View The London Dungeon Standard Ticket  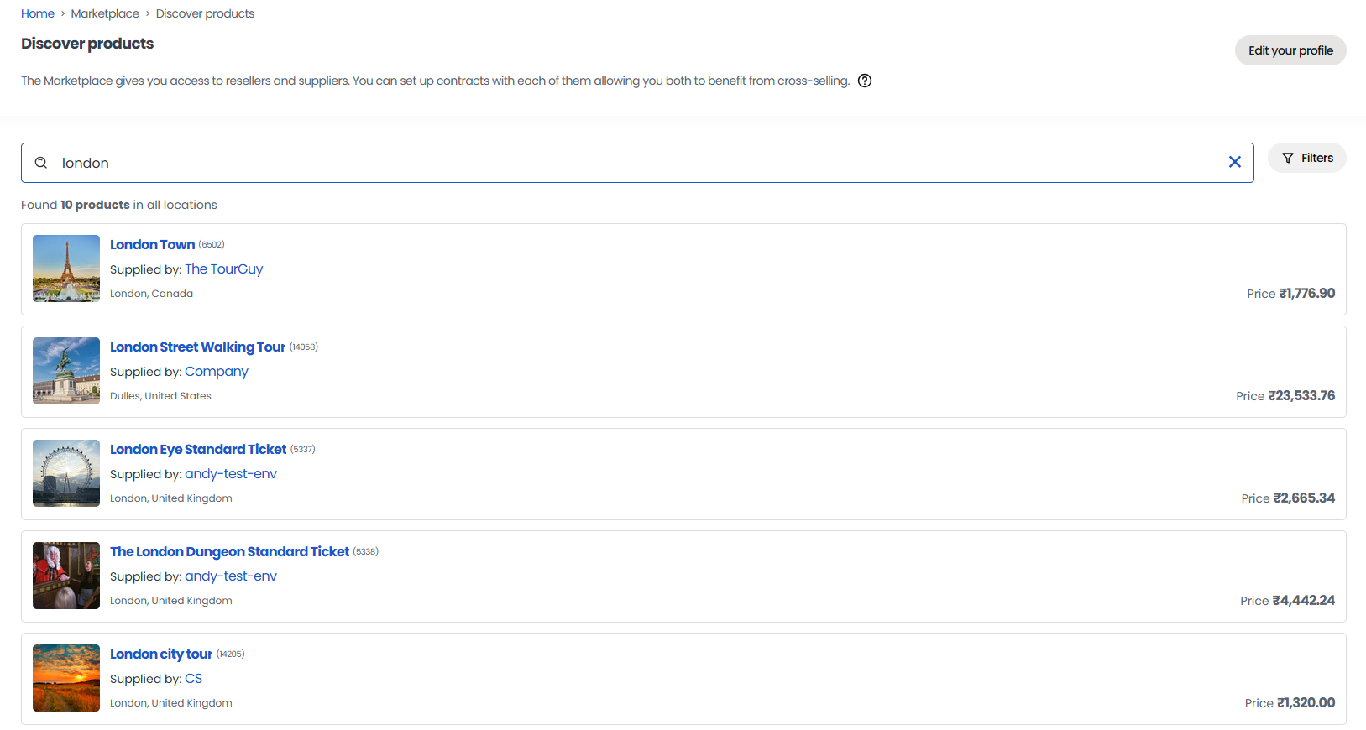(x=229, y=551)
